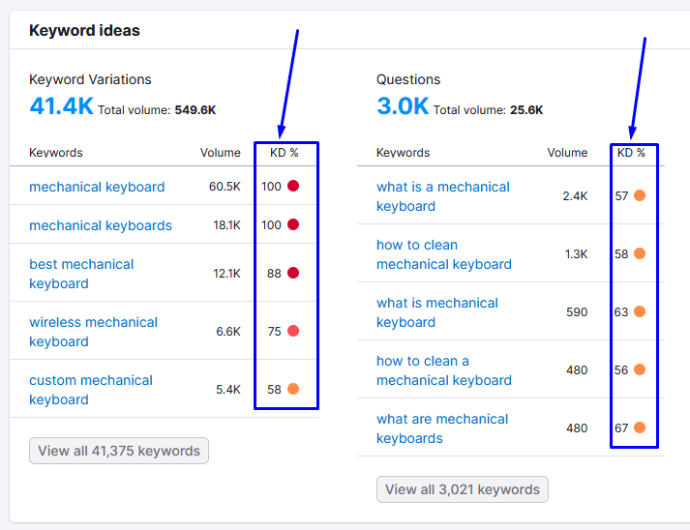690x530 pixels.
Task: Click View all 3,021 keywords button
Action: coord(462,489)
